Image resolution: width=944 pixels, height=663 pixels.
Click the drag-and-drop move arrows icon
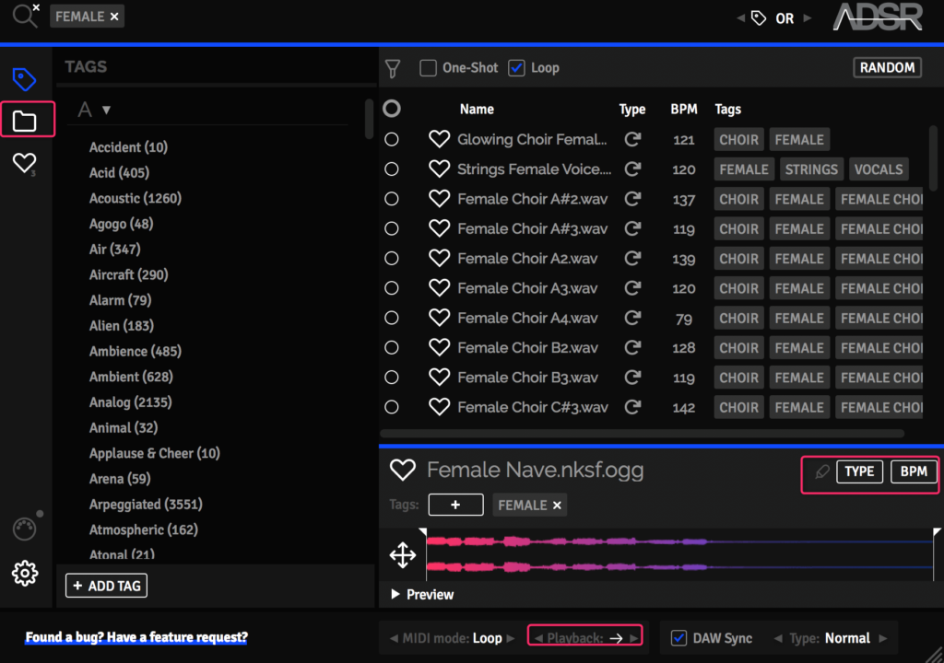[x=403, y=555]
